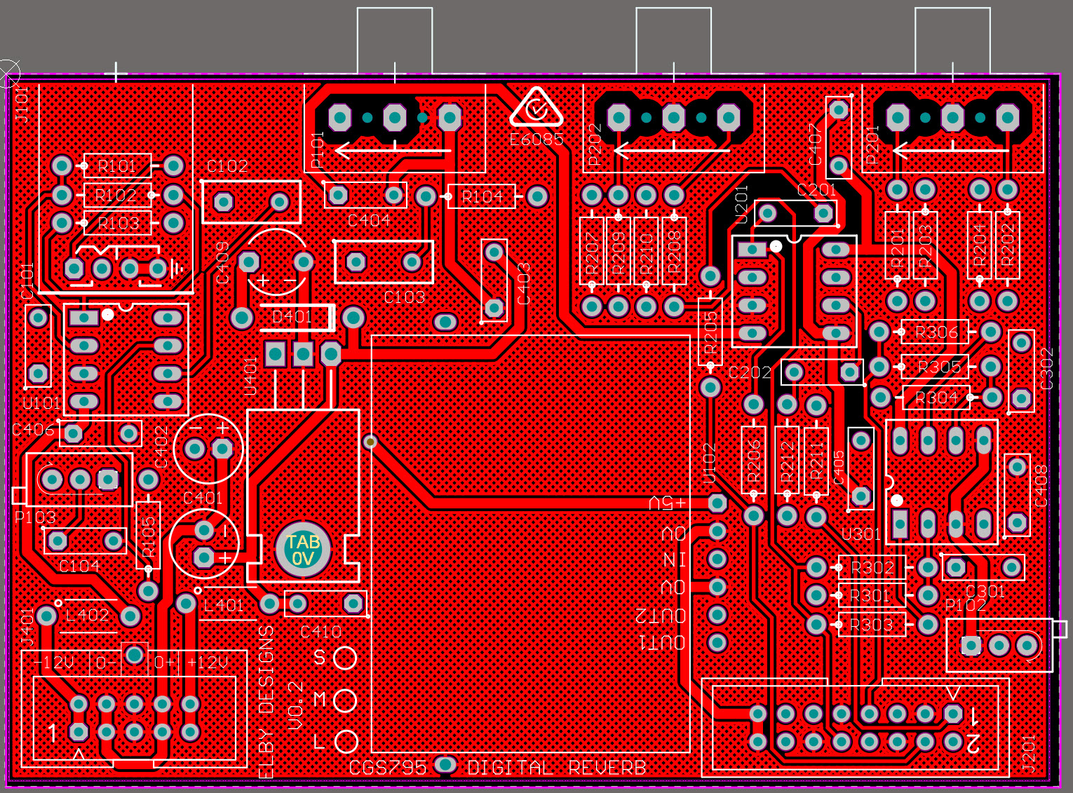The height and width of the screenshot is (793, 1073).
Task: Select the ground symbol near J101
Action: [175, 268]
